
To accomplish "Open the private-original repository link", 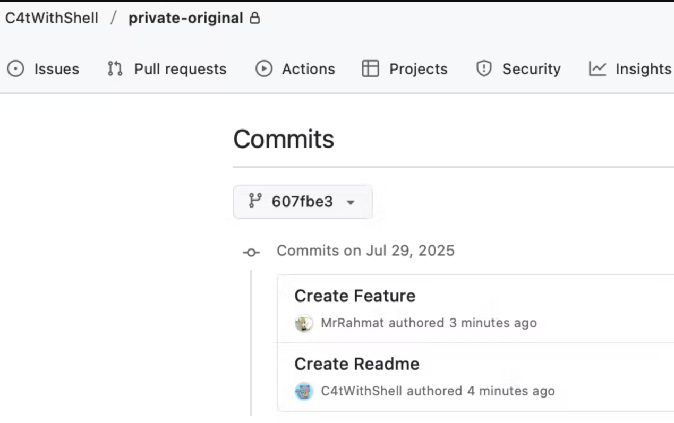I will 185,18.
